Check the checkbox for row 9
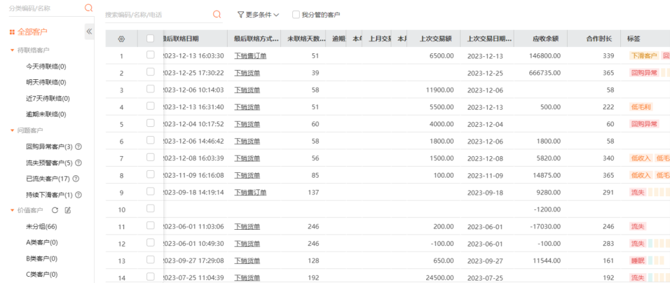 click(x=150, y=191)
